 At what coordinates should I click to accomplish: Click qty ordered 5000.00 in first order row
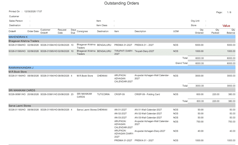199,45
